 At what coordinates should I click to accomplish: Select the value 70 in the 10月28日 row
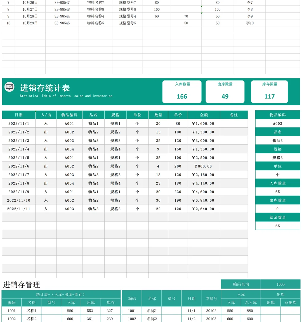[x=186, y=16]
